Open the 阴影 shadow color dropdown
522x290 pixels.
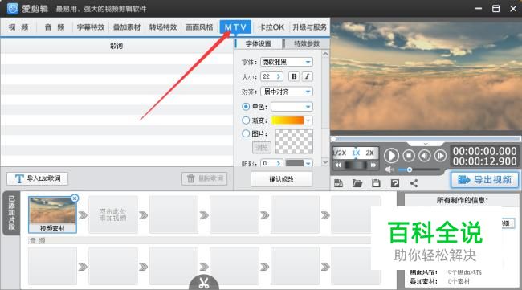308,164
